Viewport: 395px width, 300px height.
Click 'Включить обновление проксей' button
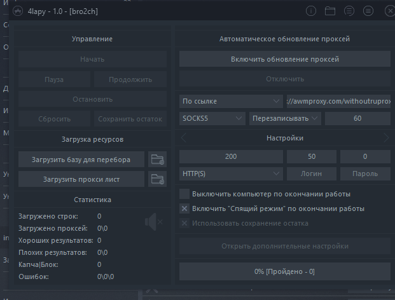tap(285, 59)
